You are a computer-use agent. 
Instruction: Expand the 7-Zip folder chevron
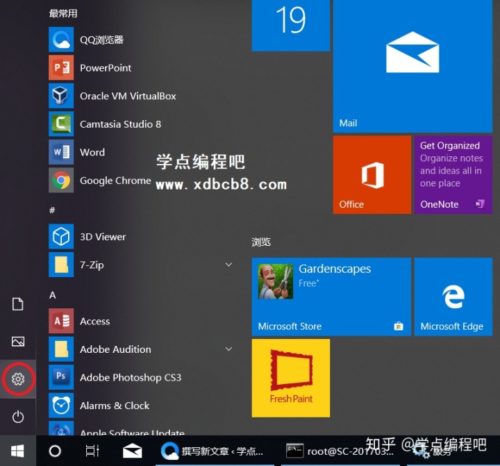pyautogui.click(x=228, y=265)
